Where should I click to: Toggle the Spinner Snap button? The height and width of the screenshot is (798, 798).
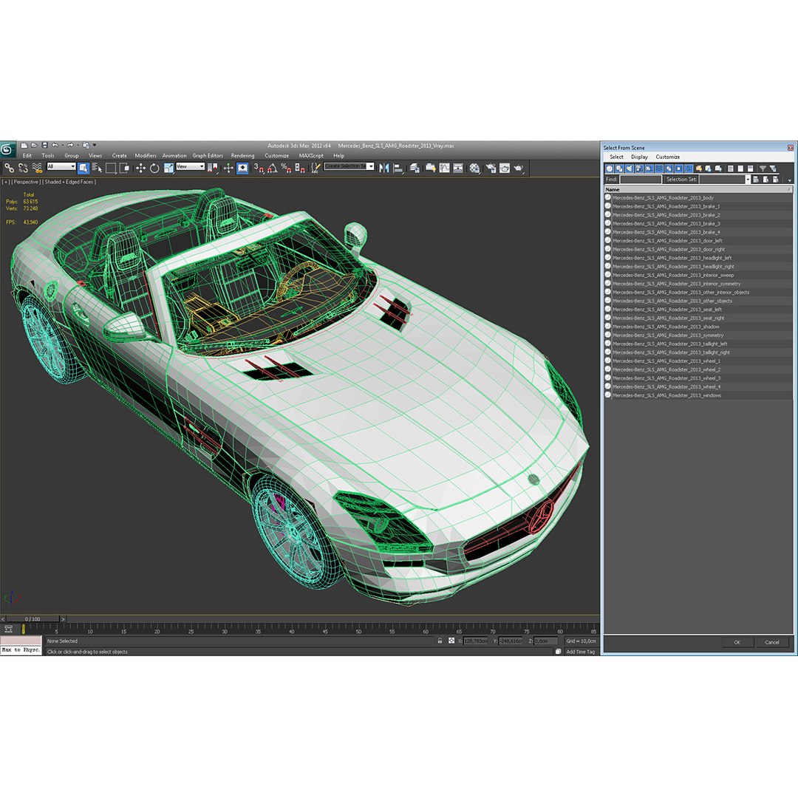(x=300, y=168)
